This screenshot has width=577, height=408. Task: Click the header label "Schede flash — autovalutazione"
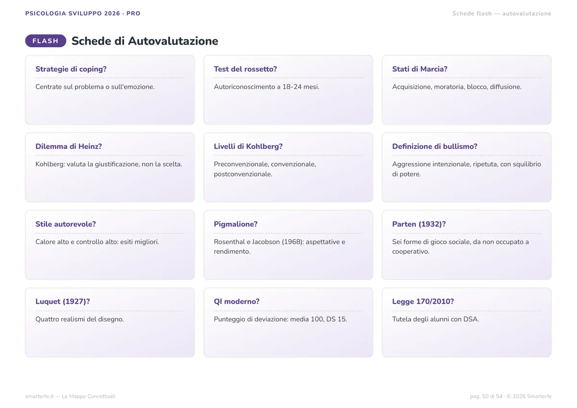click(502, 13)
